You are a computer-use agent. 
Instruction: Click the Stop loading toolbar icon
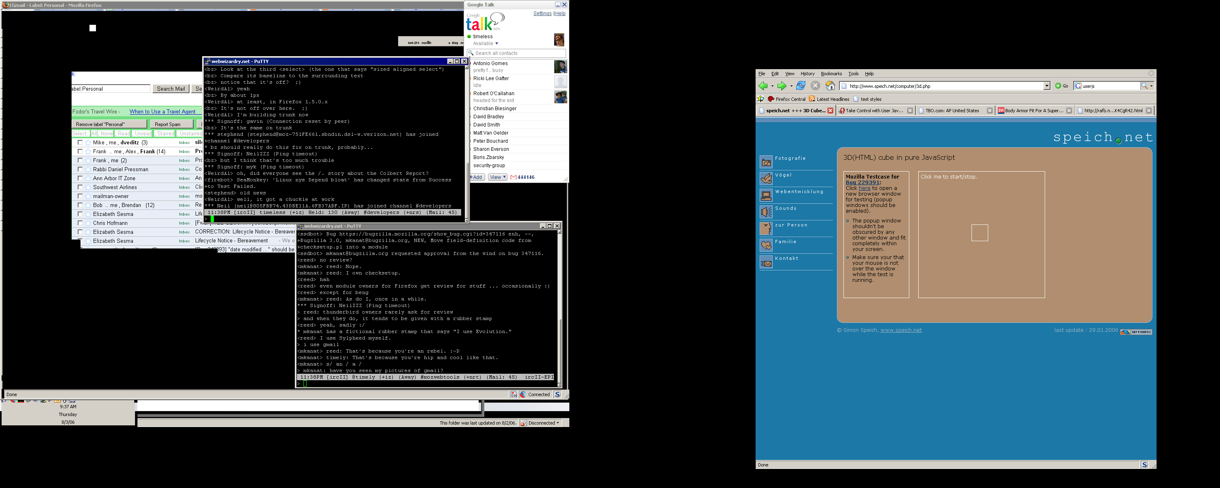(x=815, y=86)
